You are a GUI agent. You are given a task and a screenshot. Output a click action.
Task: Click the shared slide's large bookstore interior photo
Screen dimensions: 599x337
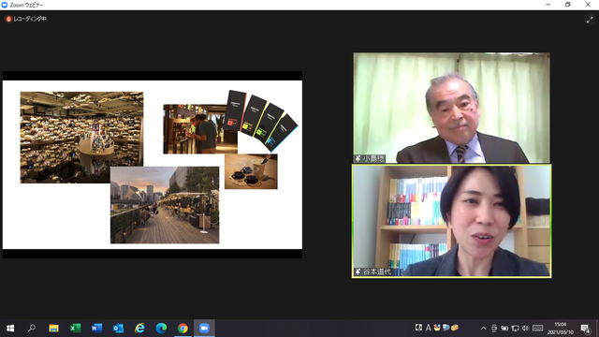81,138
